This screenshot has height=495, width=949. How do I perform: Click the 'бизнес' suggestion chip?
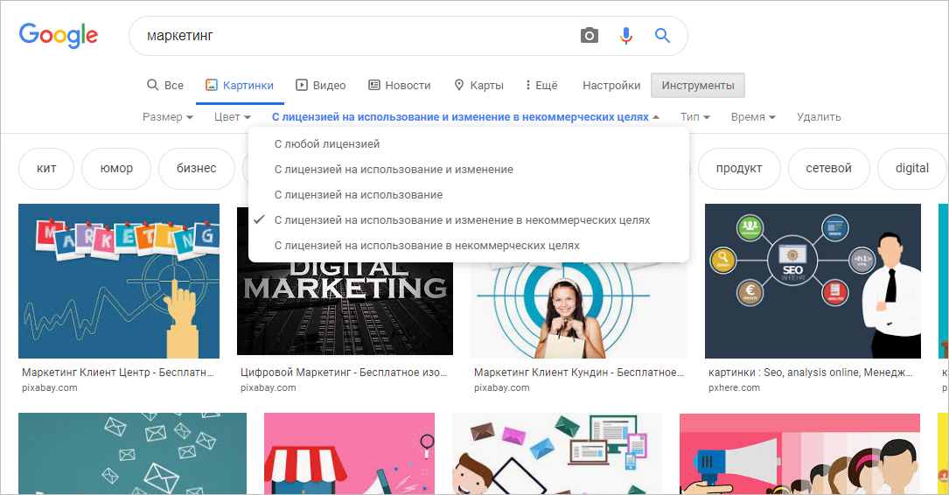[196, 168]
